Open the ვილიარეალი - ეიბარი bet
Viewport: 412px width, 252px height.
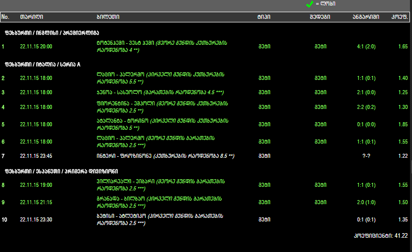pos(161,185)
